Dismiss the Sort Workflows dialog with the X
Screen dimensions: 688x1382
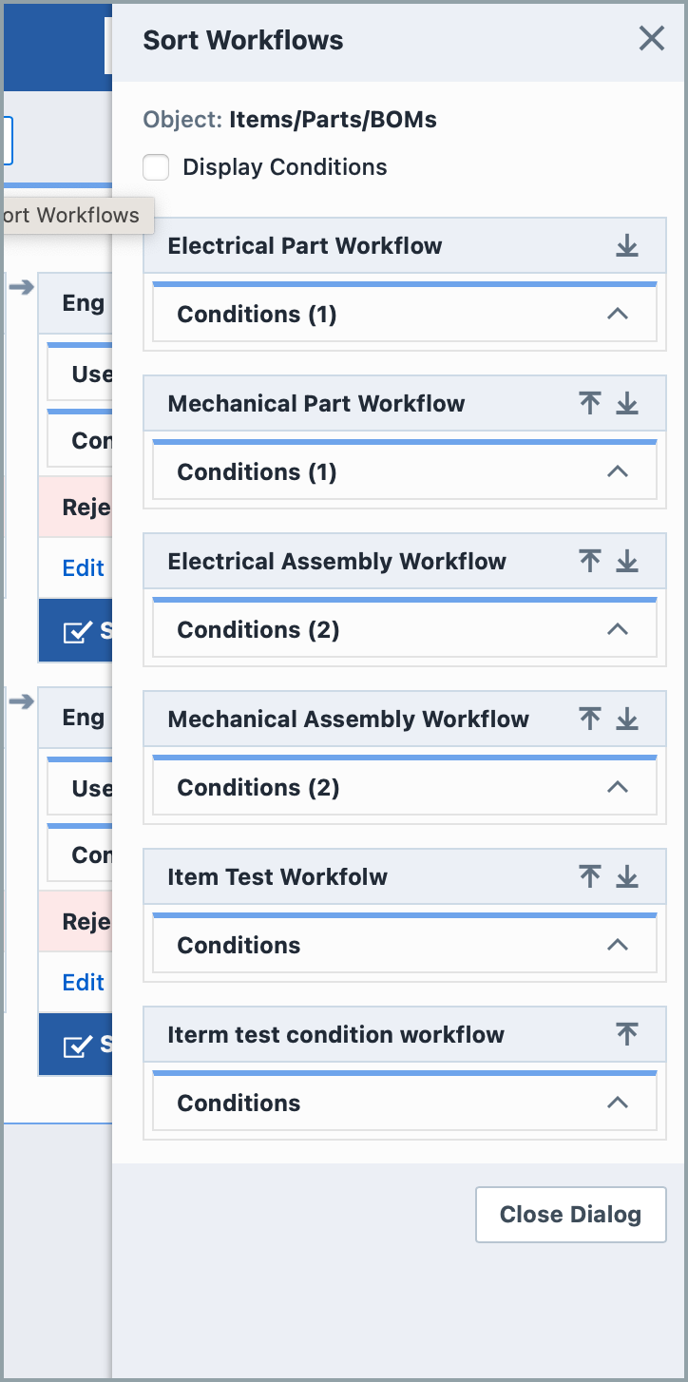pos(651,39)
